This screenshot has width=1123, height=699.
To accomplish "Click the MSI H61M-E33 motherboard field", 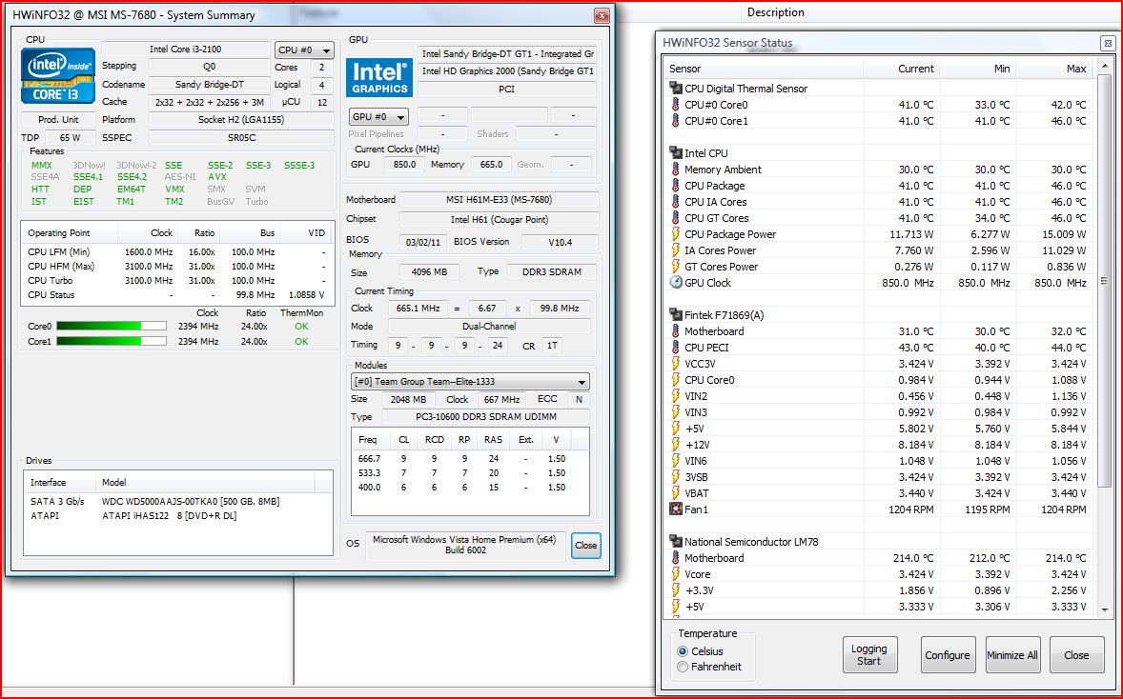I will tap(500, 200).
